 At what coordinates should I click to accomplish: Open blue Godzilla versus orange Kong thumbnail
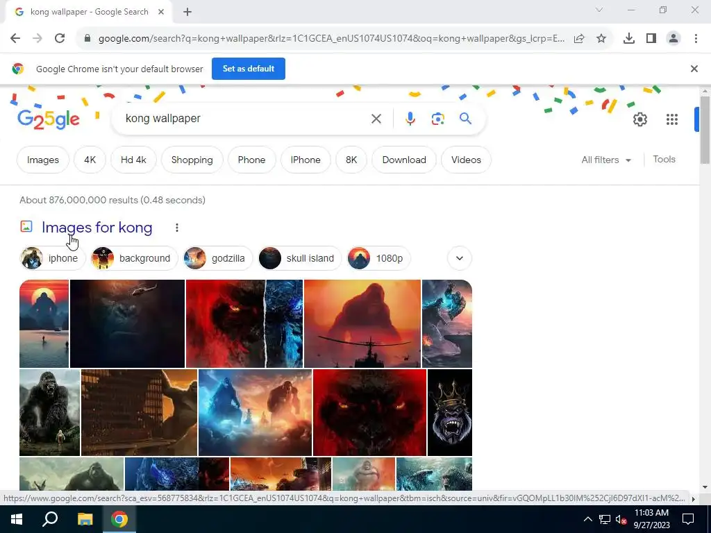pos(256,412)
